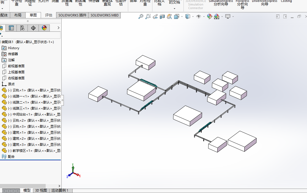Image resolution: width=307 pixels, height=193 pixels.
Task: Switch to the 模型 bottom tab
Action: coord(27,191)
